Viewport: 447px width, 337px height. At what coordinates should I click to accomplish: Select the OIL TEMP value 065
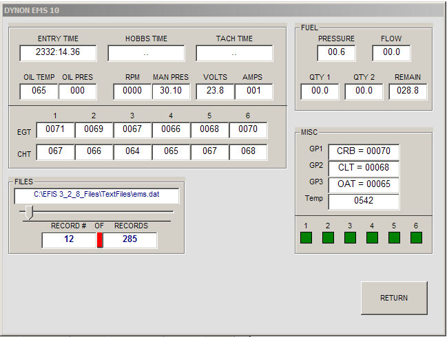coord(39,91)
